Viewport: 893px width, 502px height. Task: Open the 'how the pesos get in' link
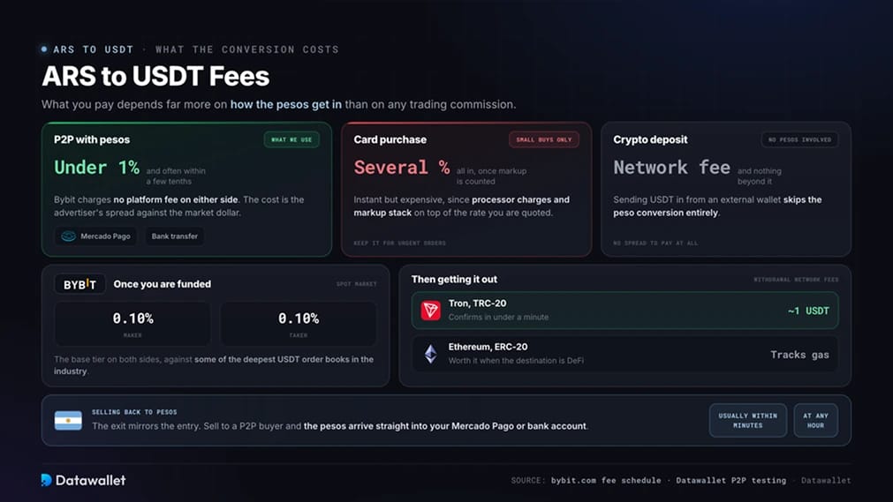point(286,104)
